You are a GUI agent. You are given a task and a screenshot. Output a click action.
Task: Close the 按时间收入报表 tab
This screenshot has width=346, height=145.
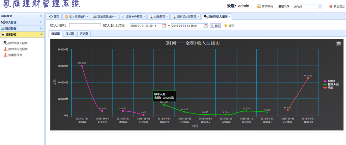click(x=230, y=17)
